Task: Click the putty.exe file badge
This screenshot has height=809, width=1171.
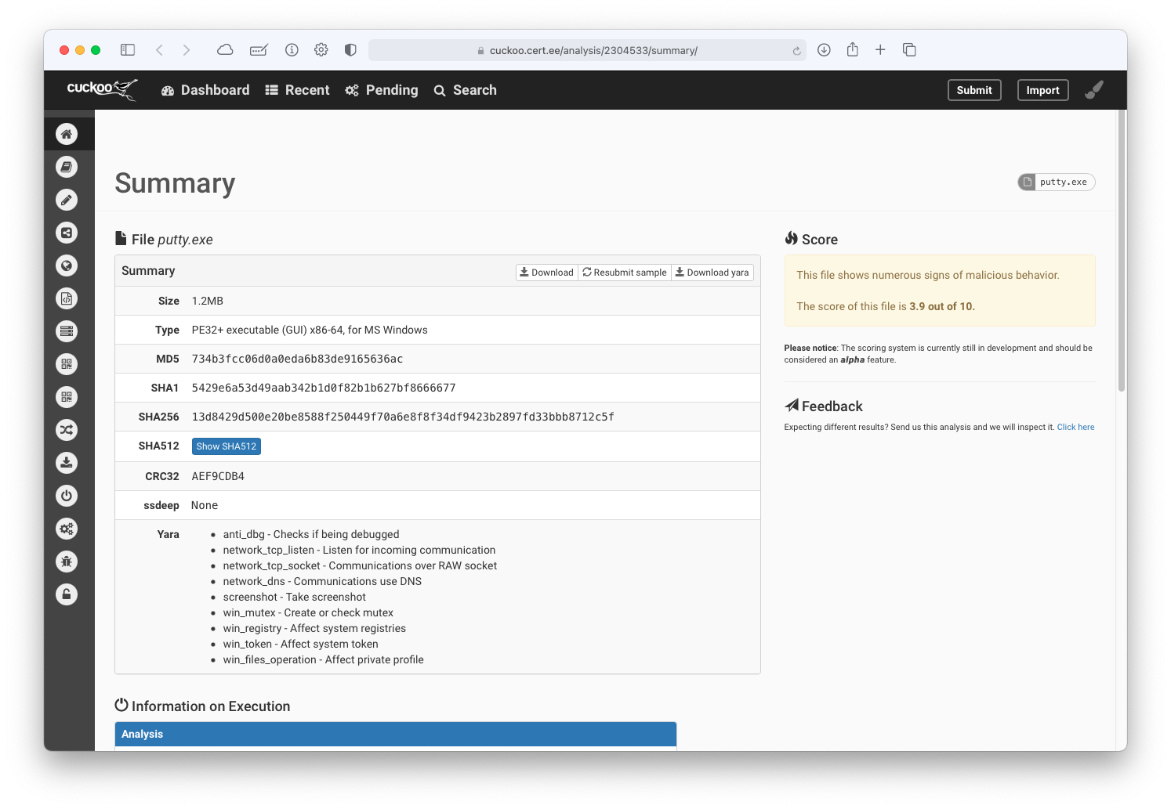Action: pyautogui.click(x=1056, y=182)
